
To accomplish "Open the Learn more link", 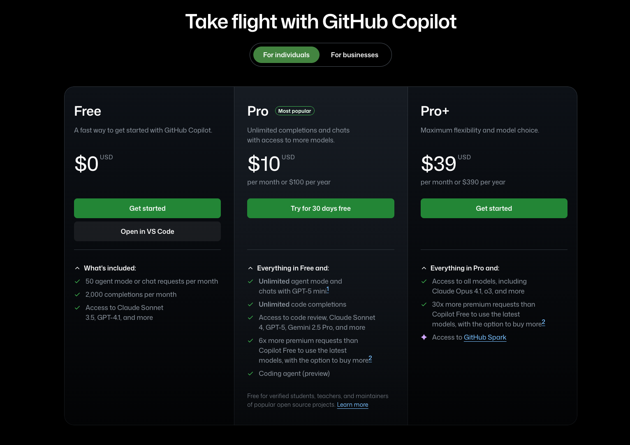I will [x=352, y=405].
